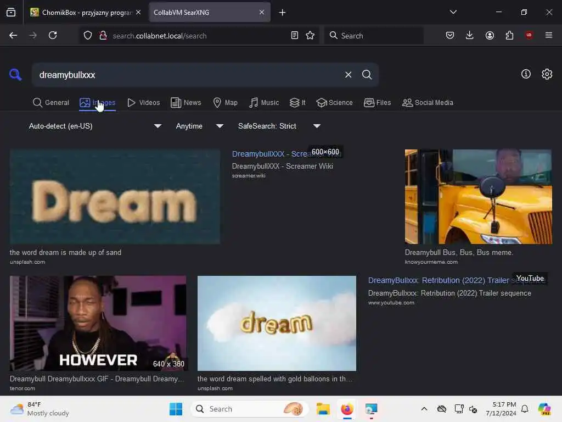Click the knowyourmeme.com source label
Image resolution: width=562 pixels, height=422 pixels.
click(431, 262)
